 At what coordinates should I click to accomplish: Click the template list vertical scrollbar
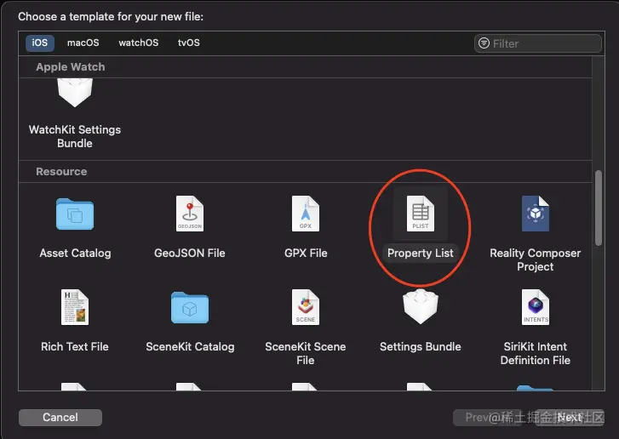pos(599,208)
